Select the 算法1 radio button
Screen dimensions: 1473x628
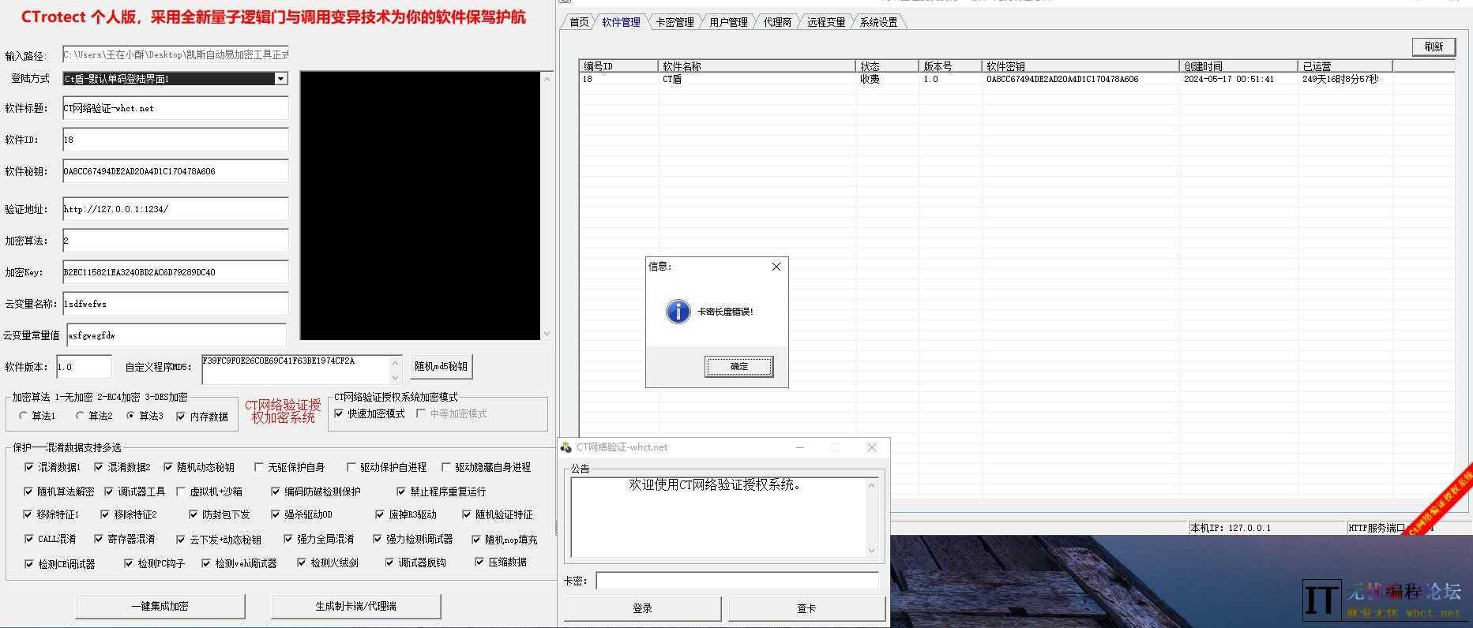(23, 416)
